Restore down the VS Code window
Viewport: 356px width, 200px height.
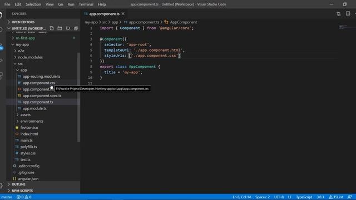(345, 4)
